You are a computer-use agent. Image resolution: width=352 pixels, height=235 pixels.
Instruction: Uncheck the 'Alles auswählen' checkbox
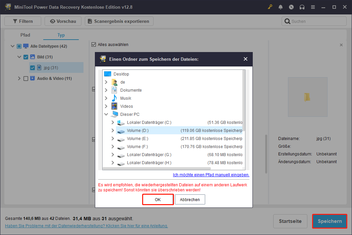point(93,44)
